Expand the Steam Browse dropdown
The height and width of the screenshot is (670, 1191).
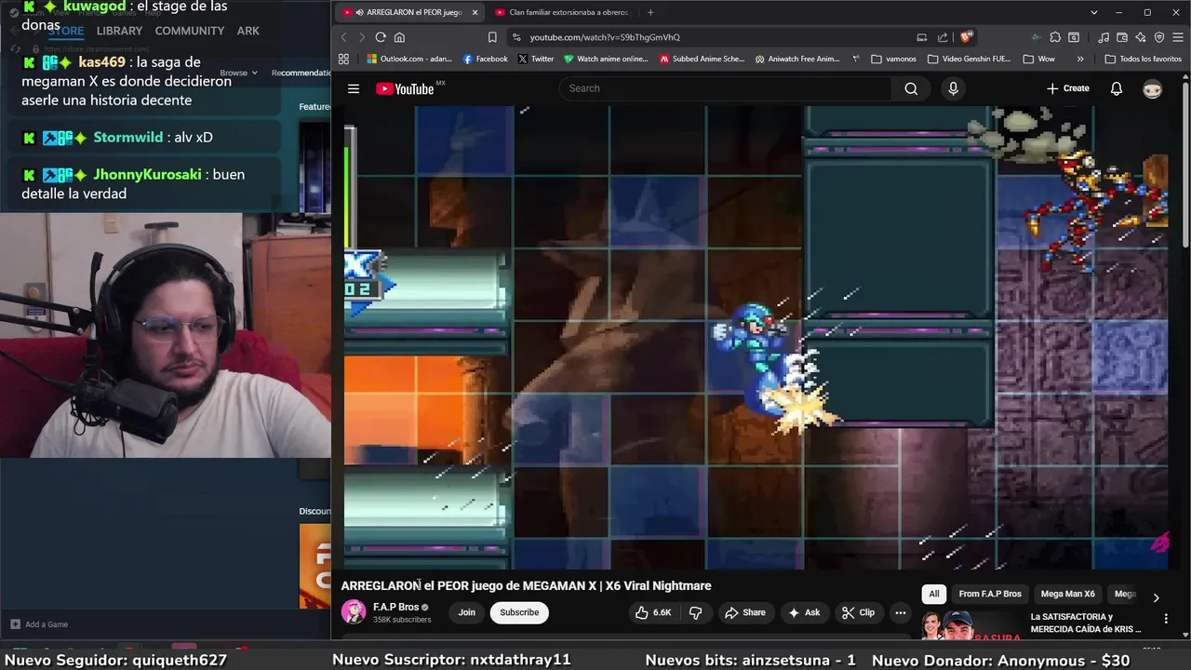coord(239,73)
